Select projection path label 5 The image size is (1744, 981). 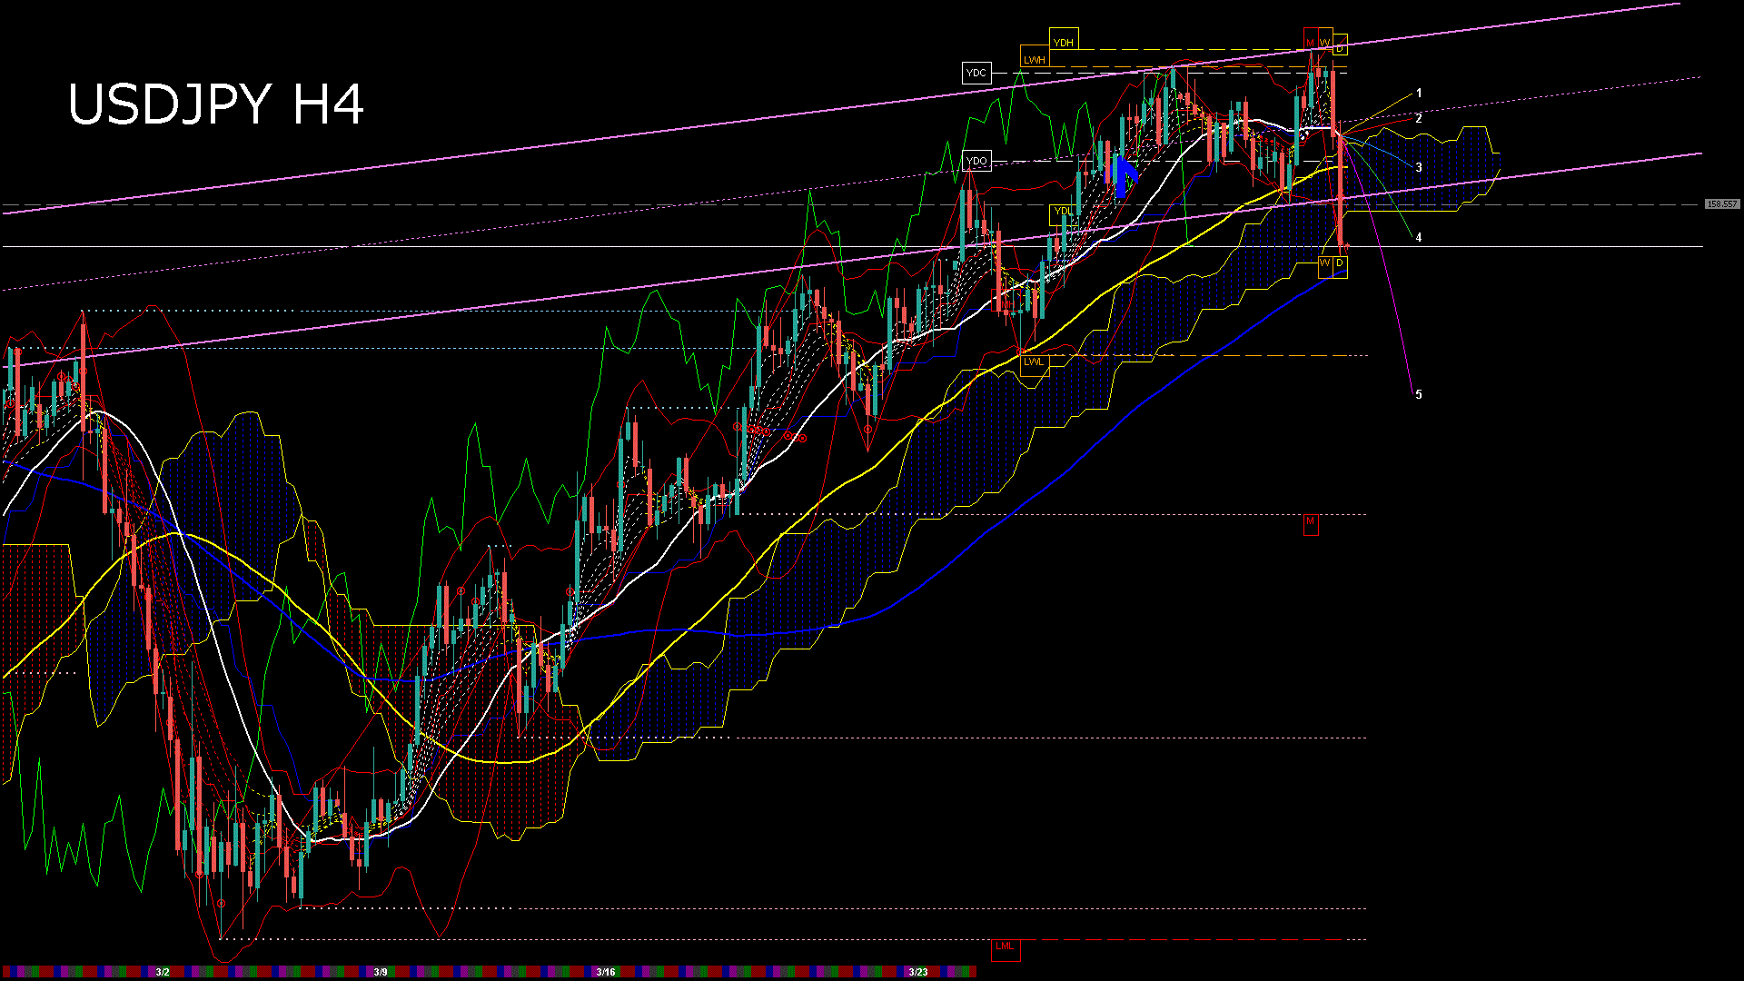tap(1419, 394)
